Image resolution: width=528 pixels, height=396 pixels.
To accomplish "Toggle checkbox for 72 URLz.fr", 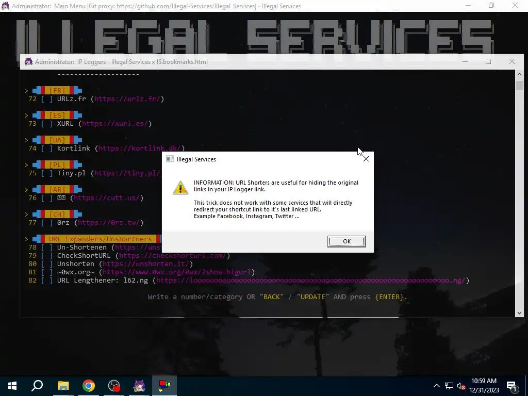I will tap(47, 99).
